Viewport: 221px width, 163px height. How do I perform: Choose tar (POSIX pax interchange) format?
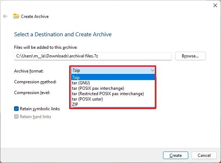pyautogui.click(x=113, y=88)
